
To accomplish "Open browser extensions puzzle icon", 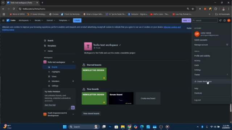I will point(216,9).
